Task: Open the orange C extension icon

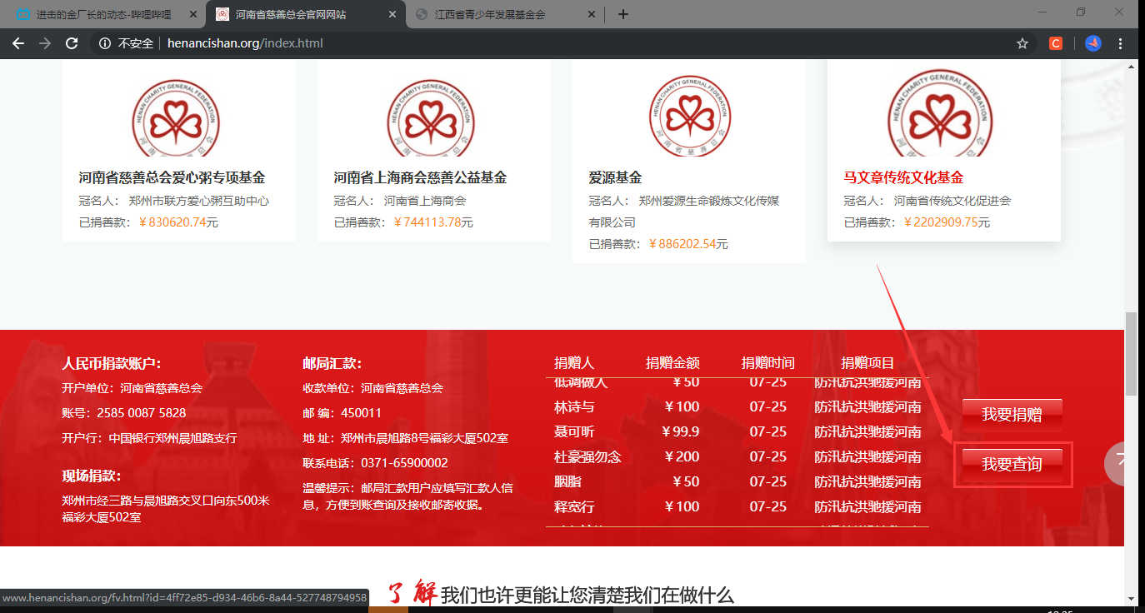Action: click(x=1056, y=43)
